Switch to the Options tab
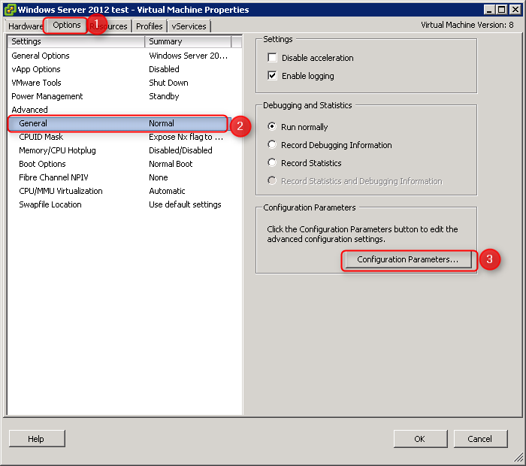The image size is (526, 466). click(x=67, y=25)
